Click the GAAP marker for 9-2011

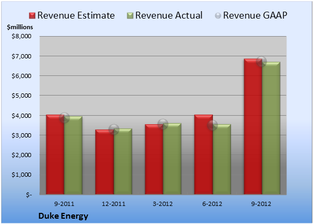pos(64,118)
